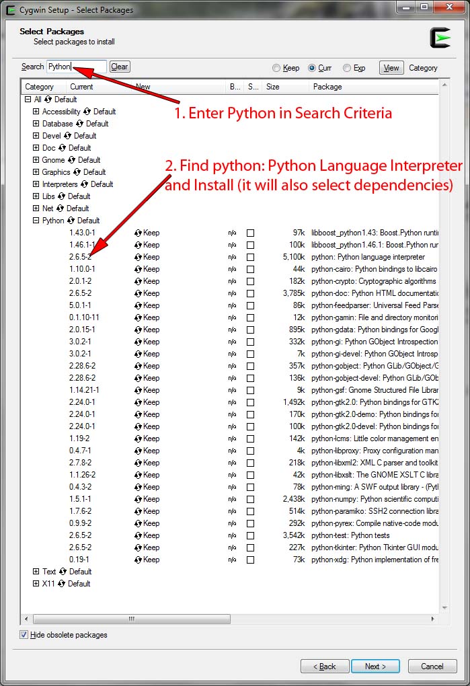
Task: Expand the X11 category
Action: point(36,584)
